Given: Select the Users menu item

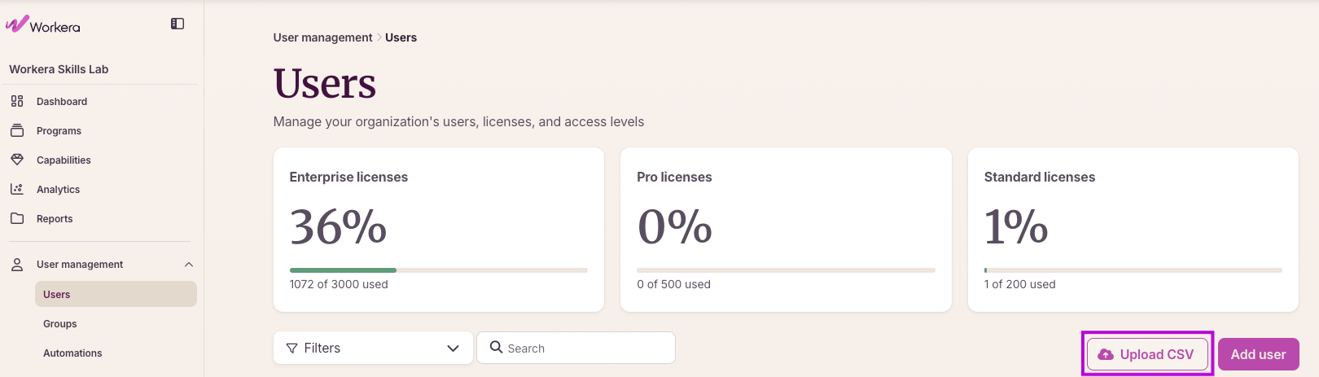Looking at the screenshot, I should pyautogui.click(x=116, y=294).
